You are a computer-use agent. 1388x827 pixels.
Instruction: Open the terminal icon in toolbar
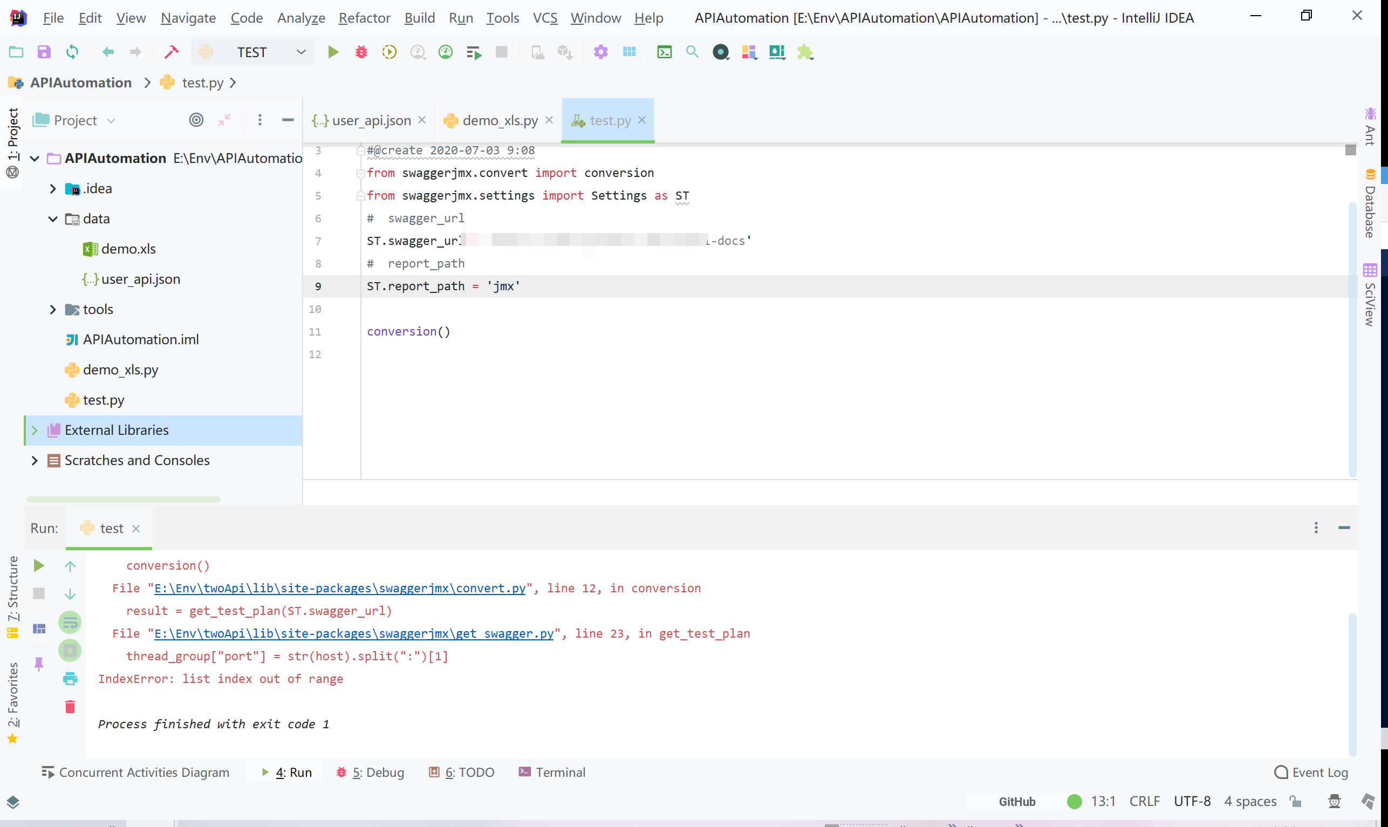[664, 52]
